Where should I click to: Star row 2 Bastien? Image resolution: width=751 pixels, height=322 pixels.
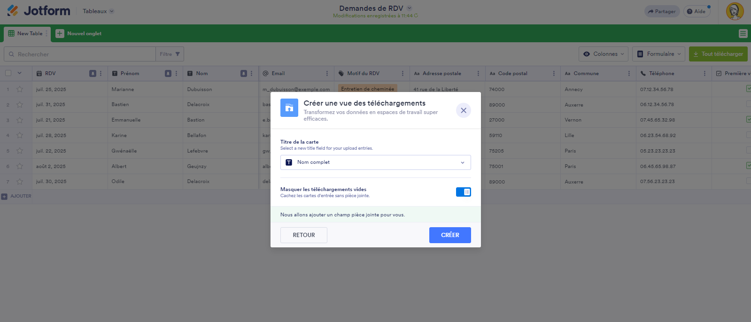pyautogui.click(x=20, y=105)
